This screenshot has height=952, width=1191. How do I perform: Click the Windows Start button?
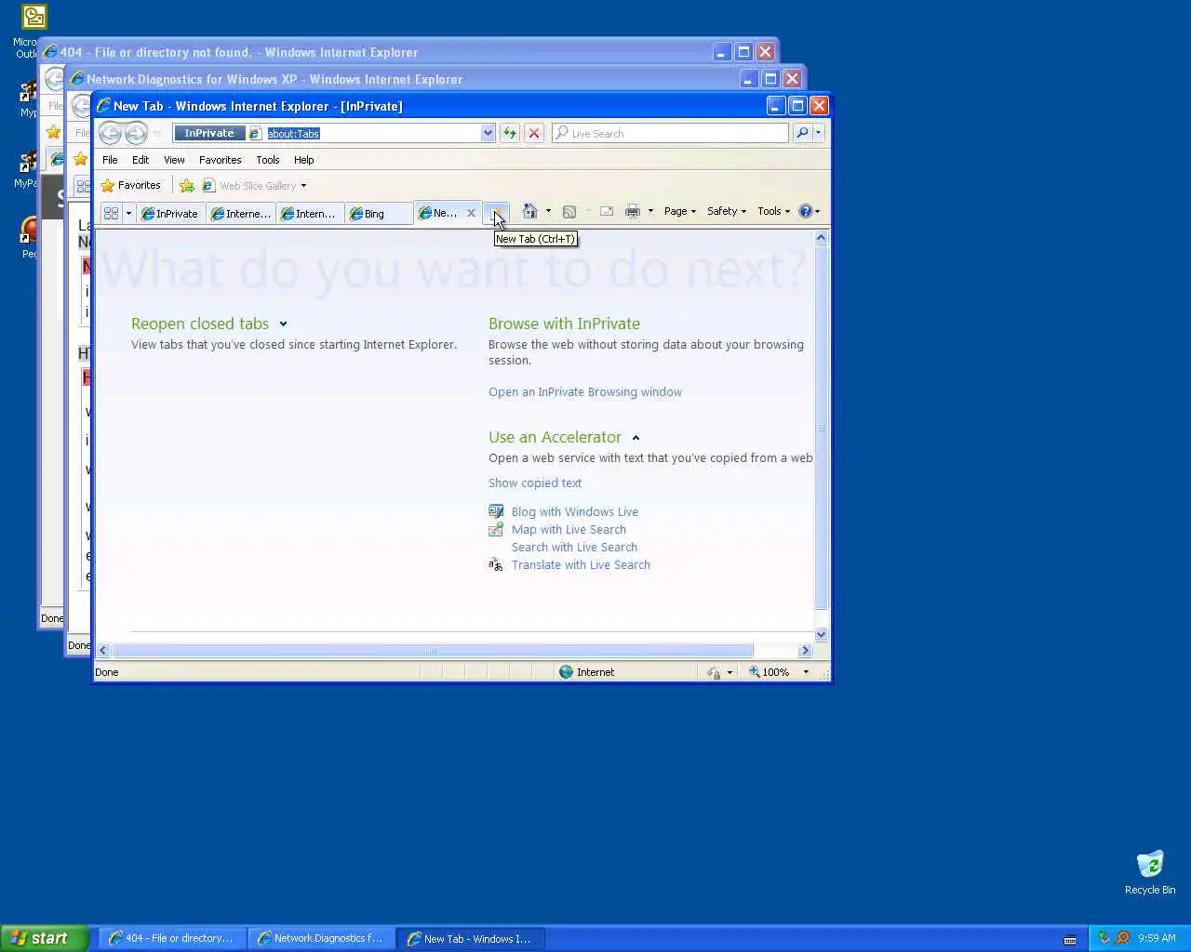[x=45, y=938]
